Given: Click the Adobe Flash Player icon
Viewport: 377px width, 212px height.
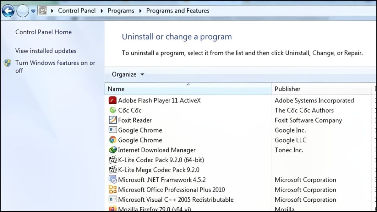Looking at the screenshot, I should point(112,101).
